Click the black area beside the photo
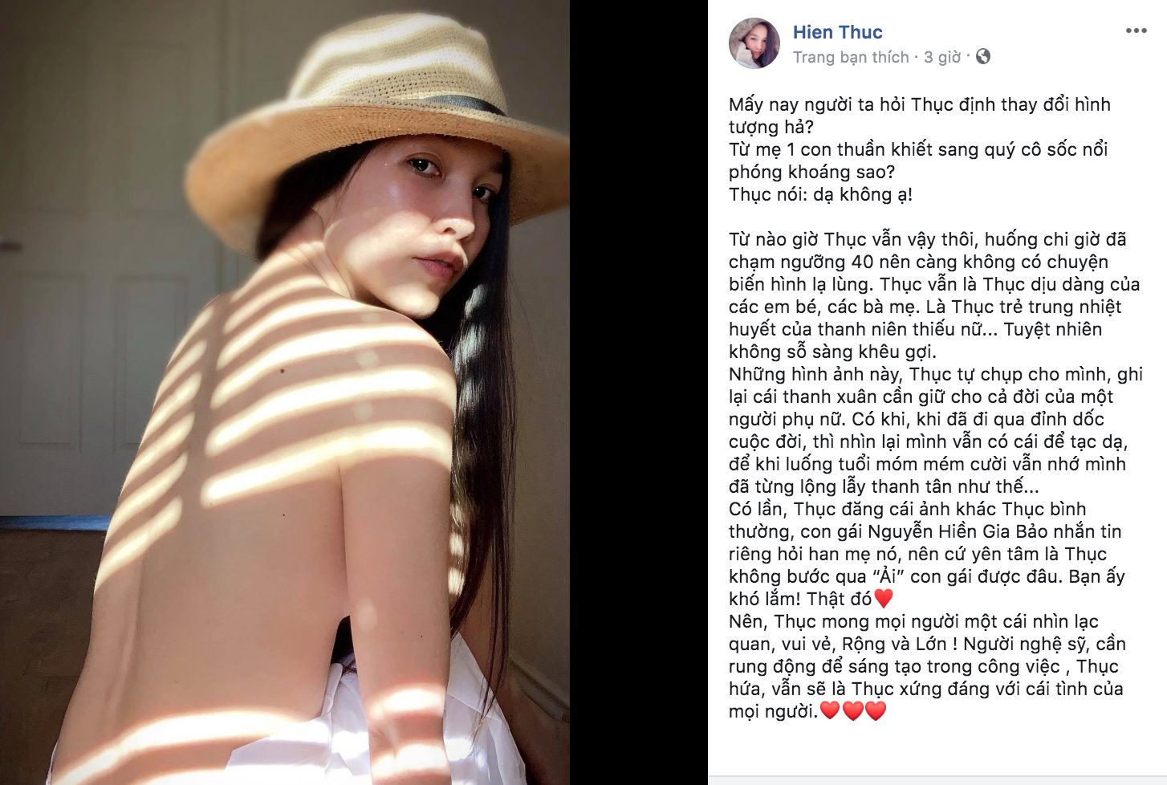Image resolution: width=1167 pixels, height=785 pixels. pos(639,392)
